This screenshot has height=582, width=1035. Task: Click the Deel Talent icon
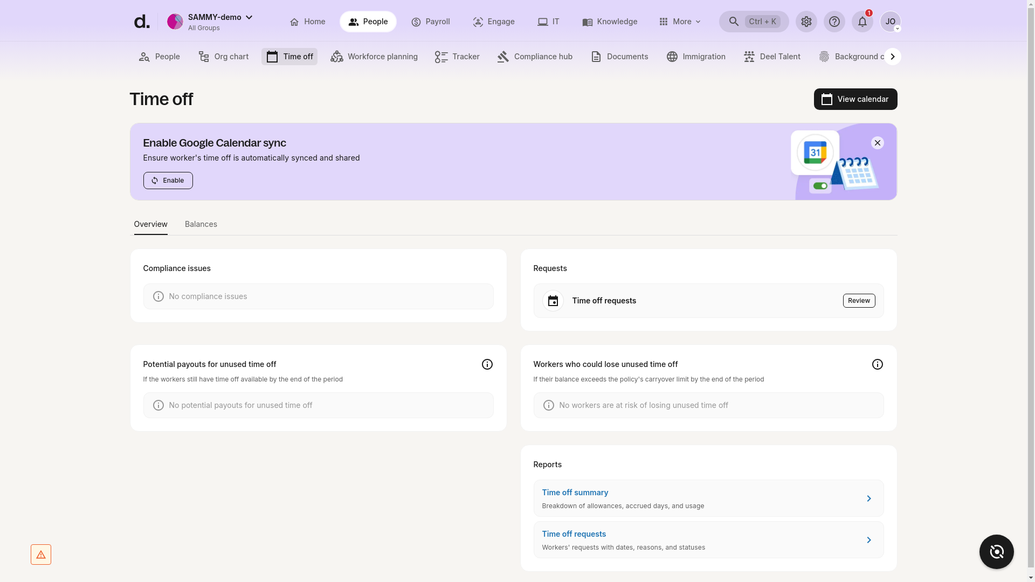pyautogui.click(x=749, y=56)
